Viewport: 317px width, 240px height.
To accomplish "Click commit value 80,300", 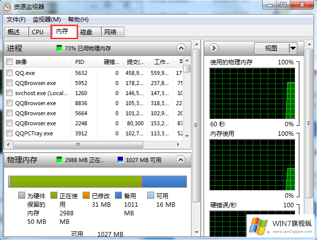I will pos(135,123).
